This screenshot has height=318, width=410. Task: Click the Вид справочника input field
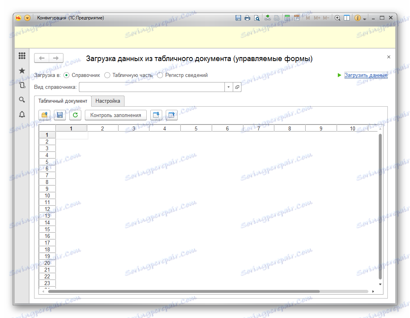(x=151, y=87)
